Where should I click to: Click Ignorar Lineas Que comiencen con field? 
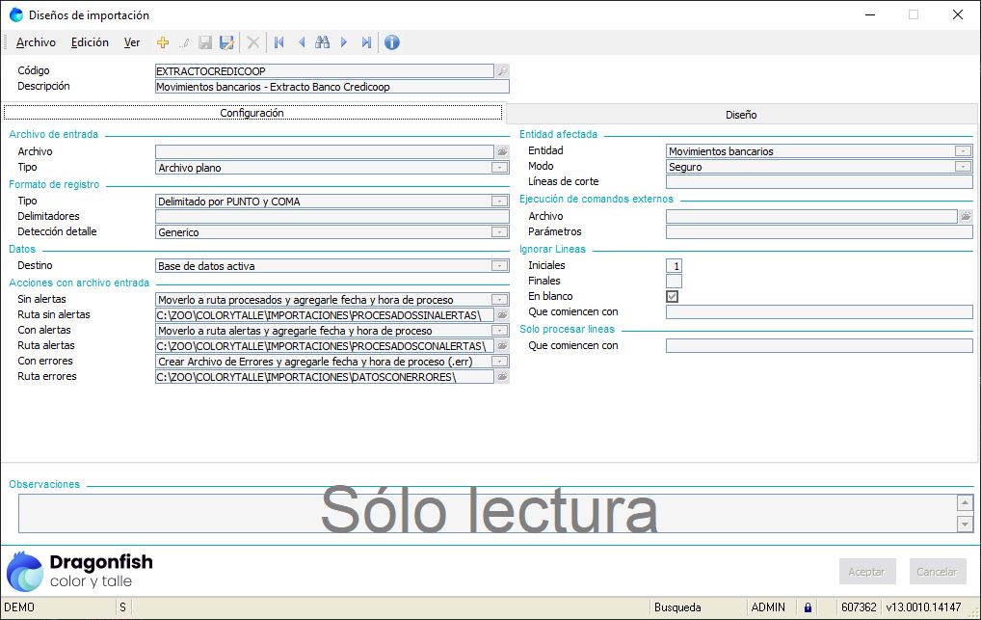(819, 311)
